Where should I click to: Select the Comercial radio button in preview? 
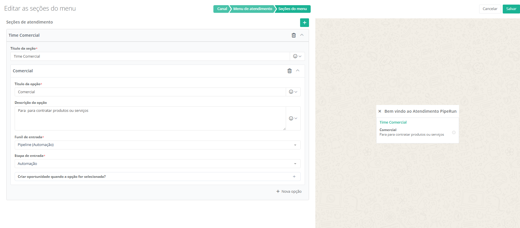(454, 132)
